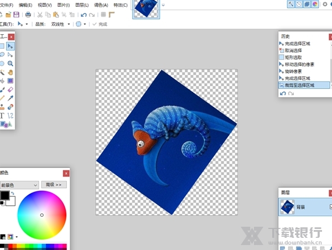Click Redo arrow in History panel
Viewport: 332px width, 250px height.
pos(291,93)
